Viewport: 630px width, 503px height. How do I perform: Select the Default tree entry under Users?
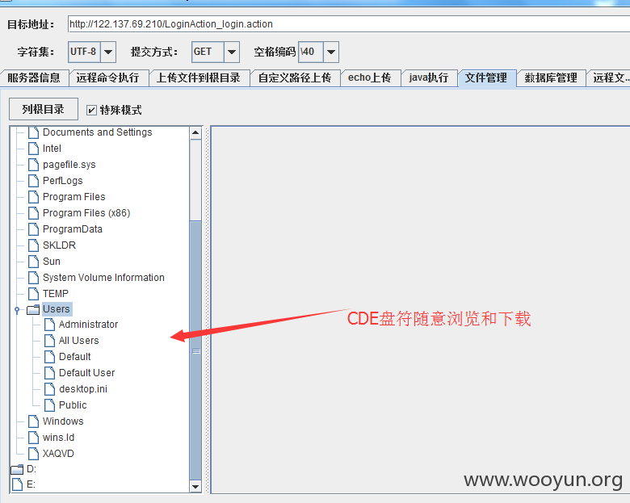point(75,357)
